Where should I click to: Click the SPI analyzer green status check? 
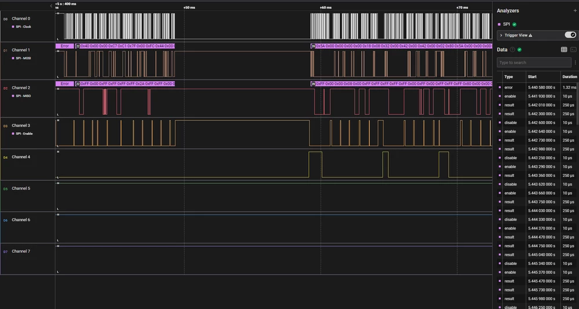pyautogui.click(x=515, y=24)
